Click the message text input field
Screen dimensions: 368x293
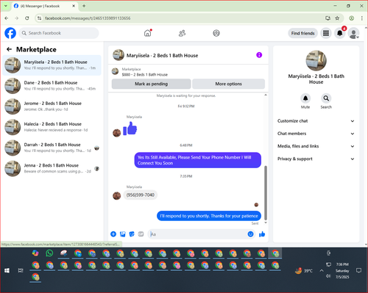point(197,234)
